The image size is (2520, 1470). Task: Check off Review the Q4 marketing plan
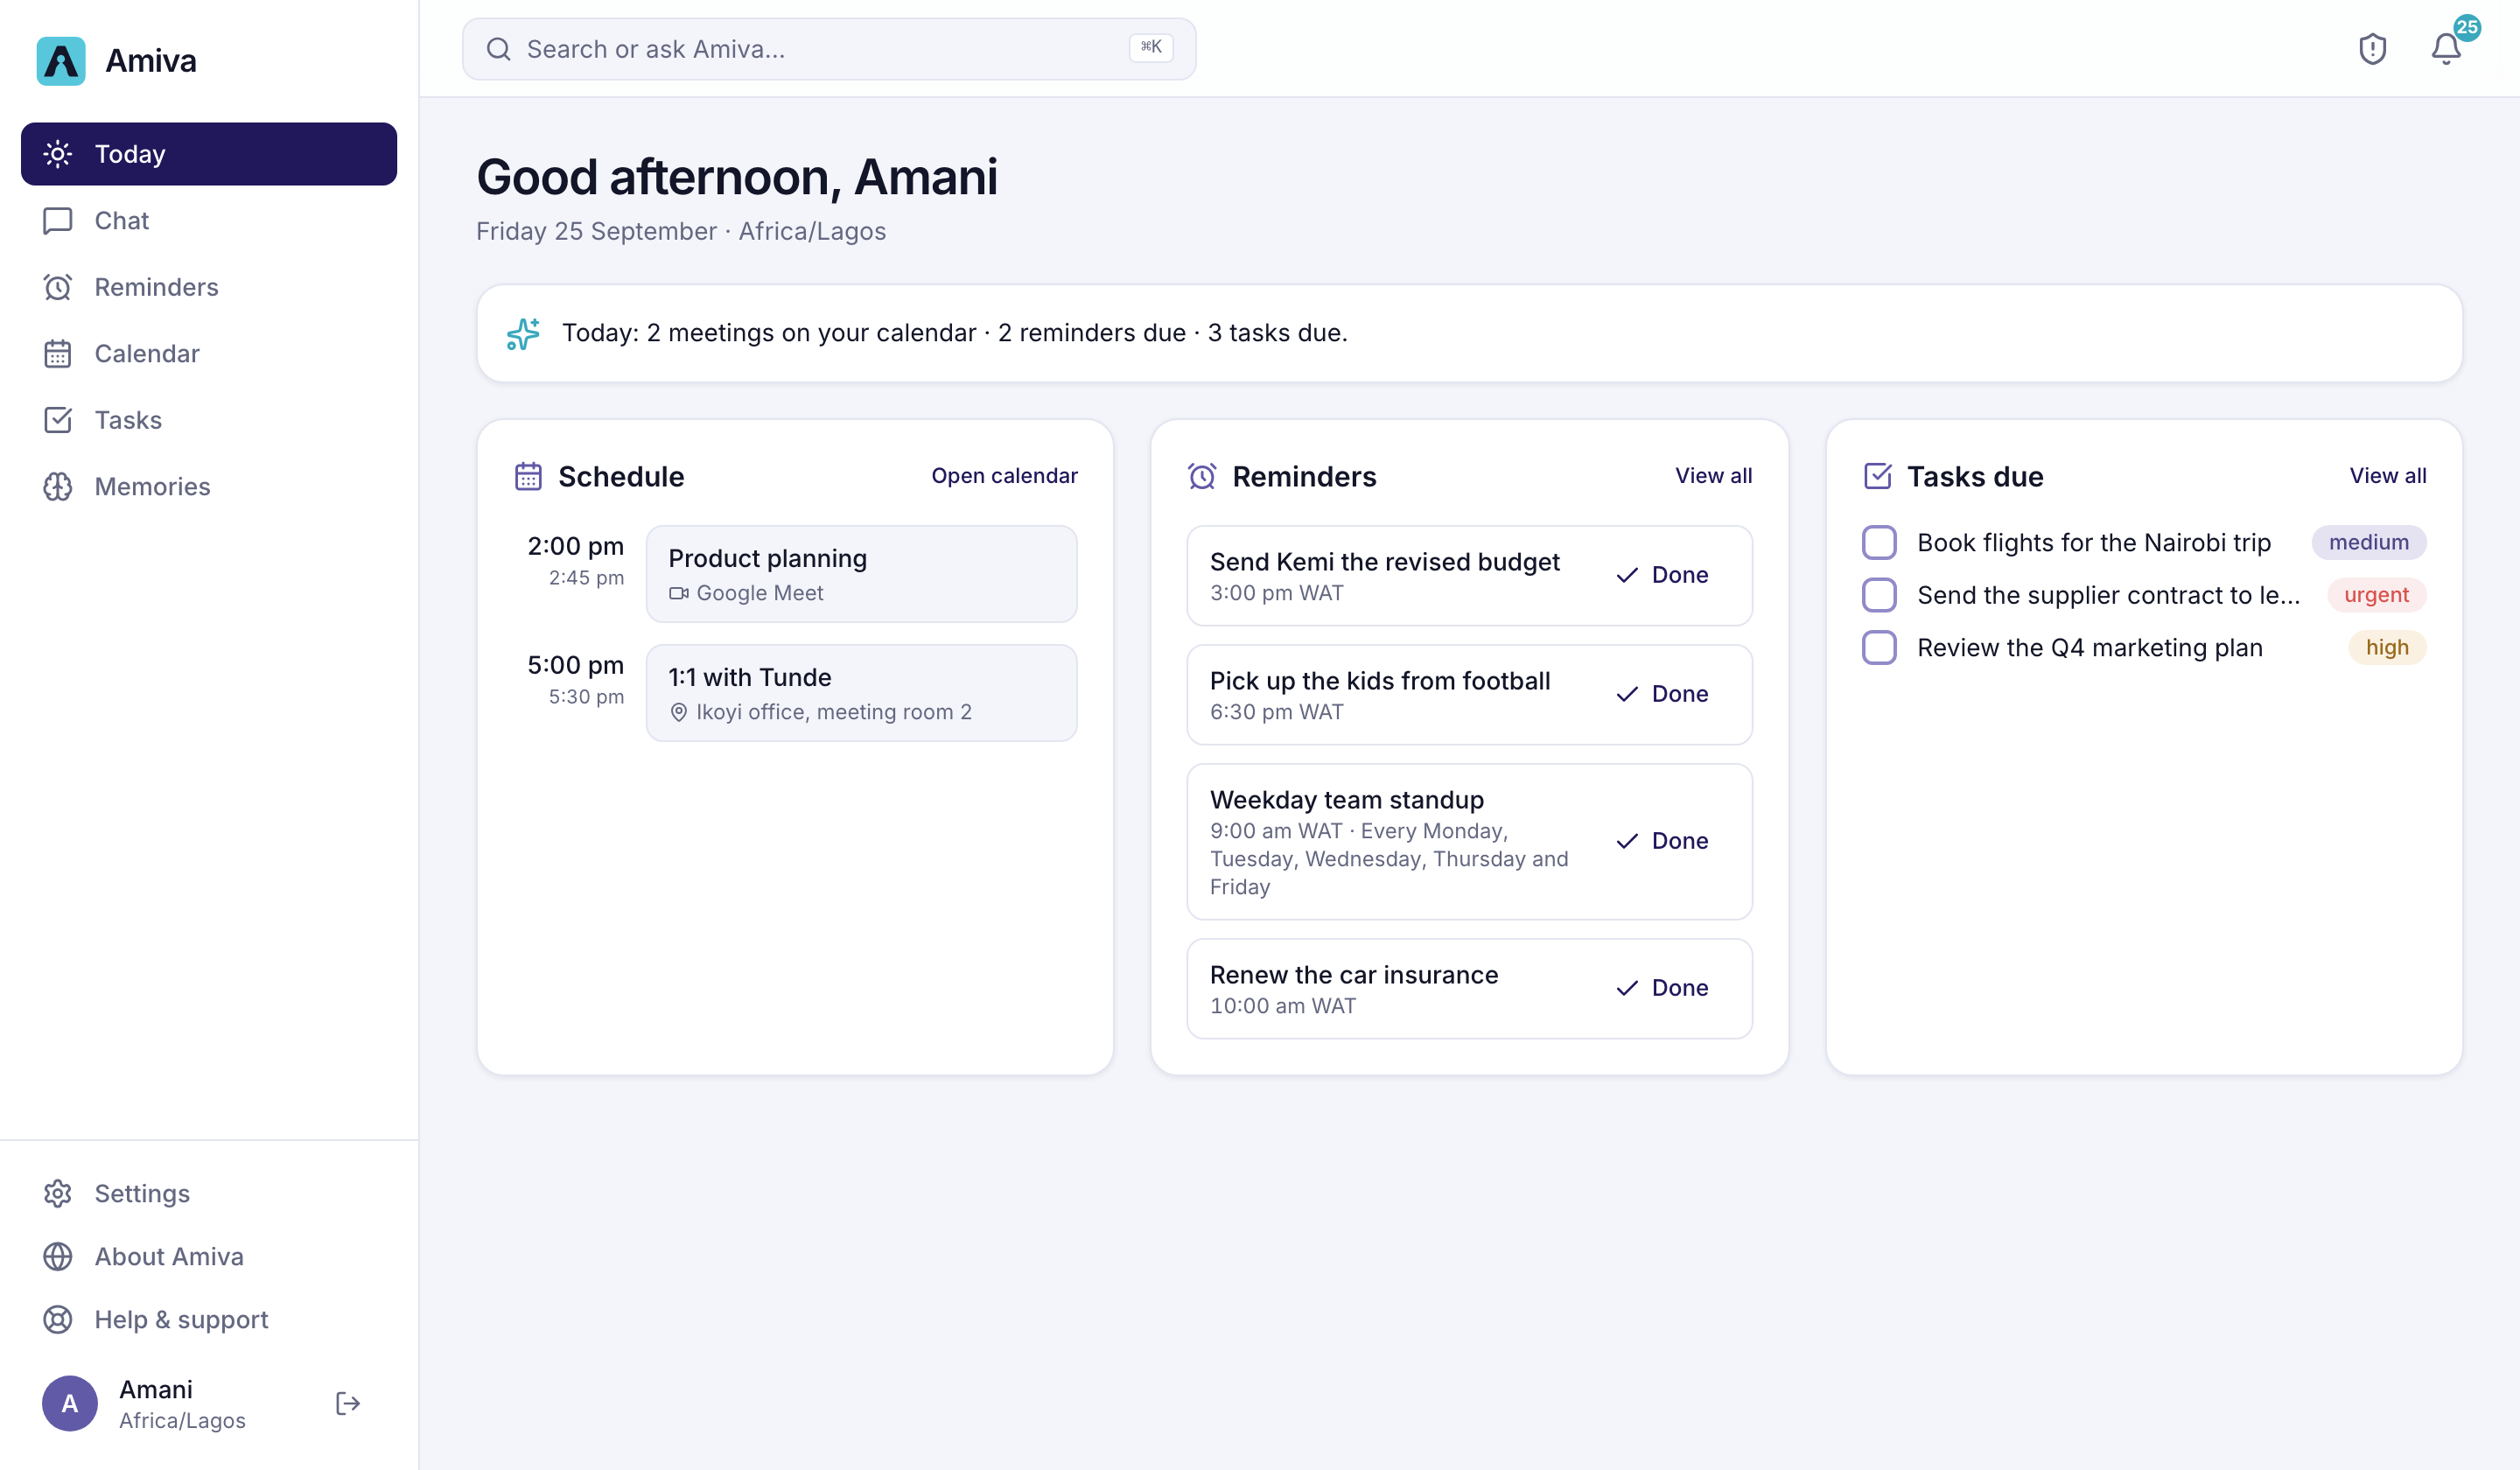pyautogui.click(x=1879, y=647)
